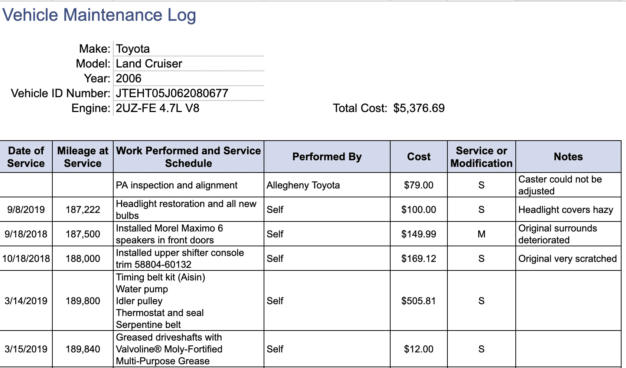This screenshot has width=626, height=368.
Task: Select the Vehicle ID Number value cell
Action: point(188,93)
